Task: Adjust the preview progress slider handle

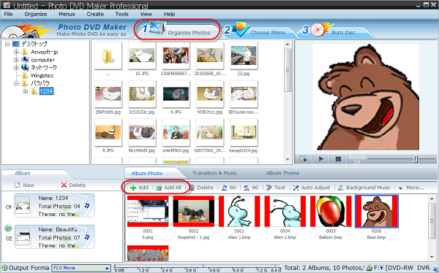Action: [x=416, y=158]
